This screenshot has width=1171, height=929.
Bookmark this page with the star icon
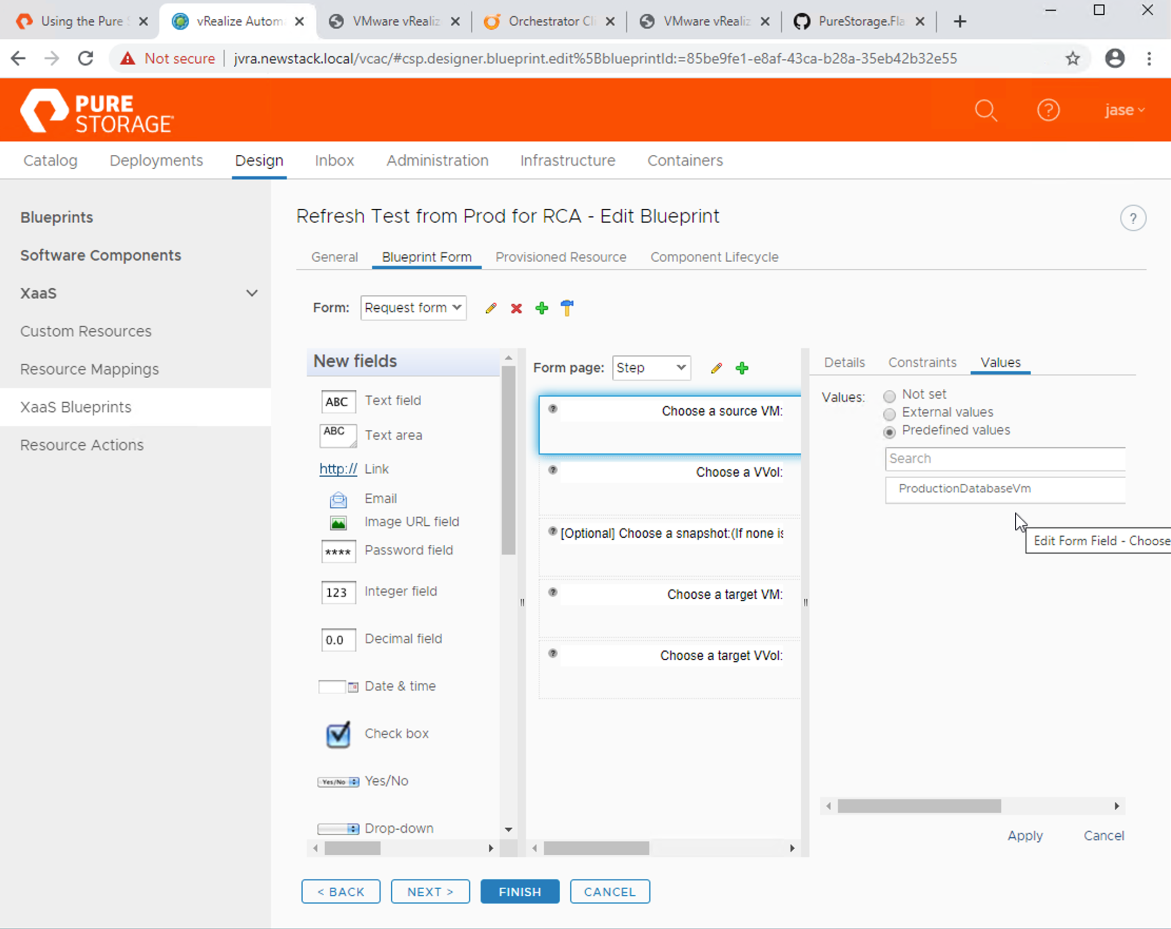[x=1073, y=58]
